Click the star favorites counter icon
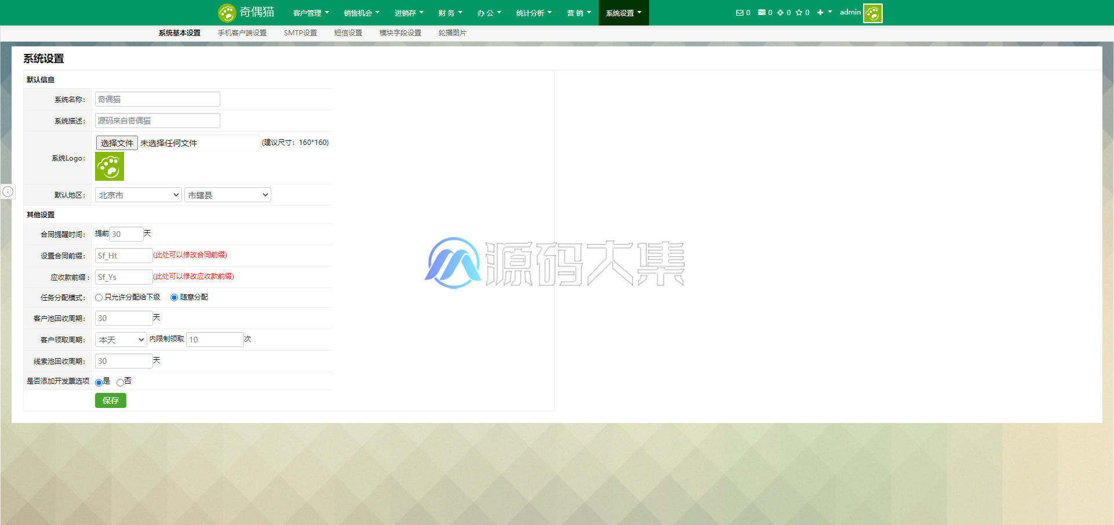 click(x=799, y=13)
